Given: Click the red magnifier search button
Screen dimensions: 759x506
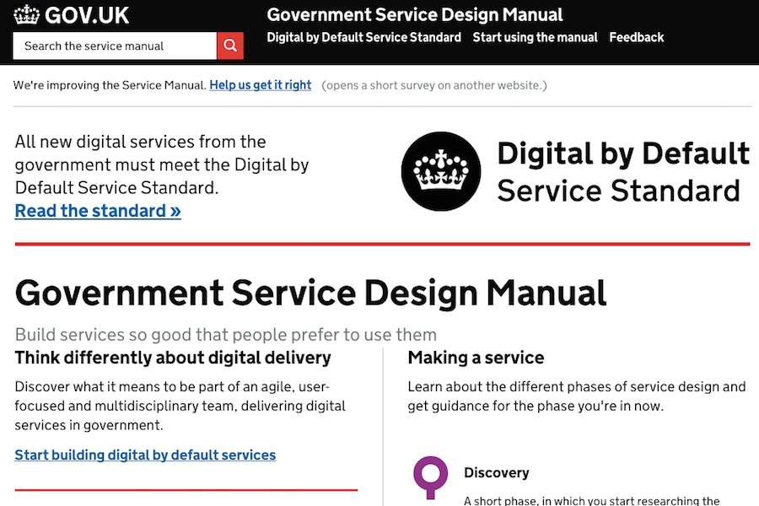Looking at the screenshot, I should coord(230,46).
